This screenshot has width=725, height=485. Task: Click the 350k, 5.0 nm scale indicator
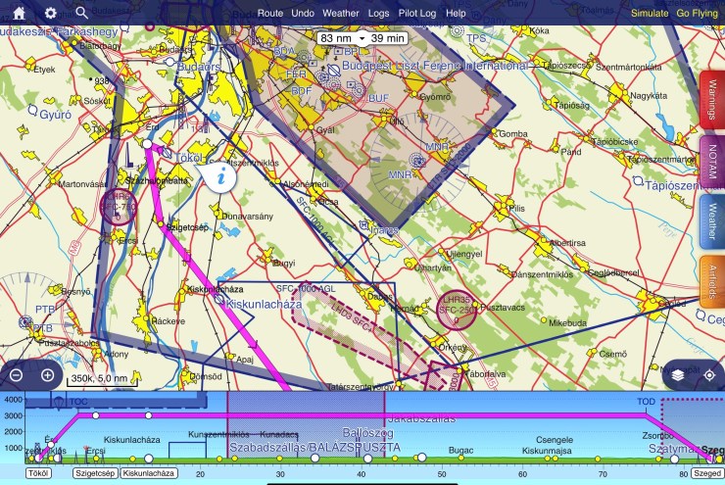tap(100, 377)
